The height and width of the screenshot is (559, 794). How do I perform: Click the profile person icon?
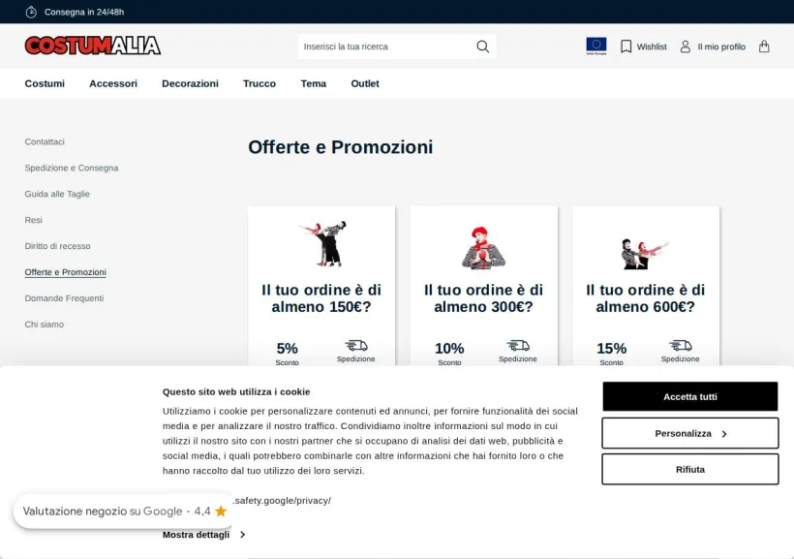click(x=686, y=47)
